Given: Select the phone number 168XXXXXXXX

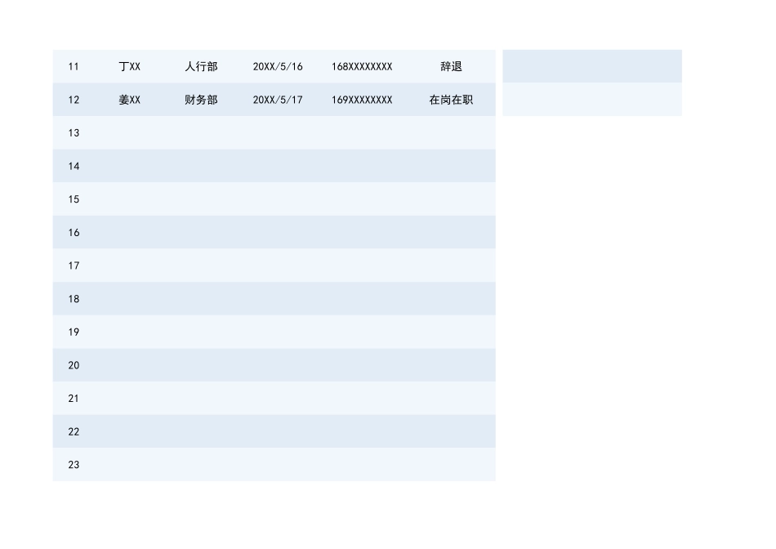Looking at the screenshot, I should pos(361,66).
